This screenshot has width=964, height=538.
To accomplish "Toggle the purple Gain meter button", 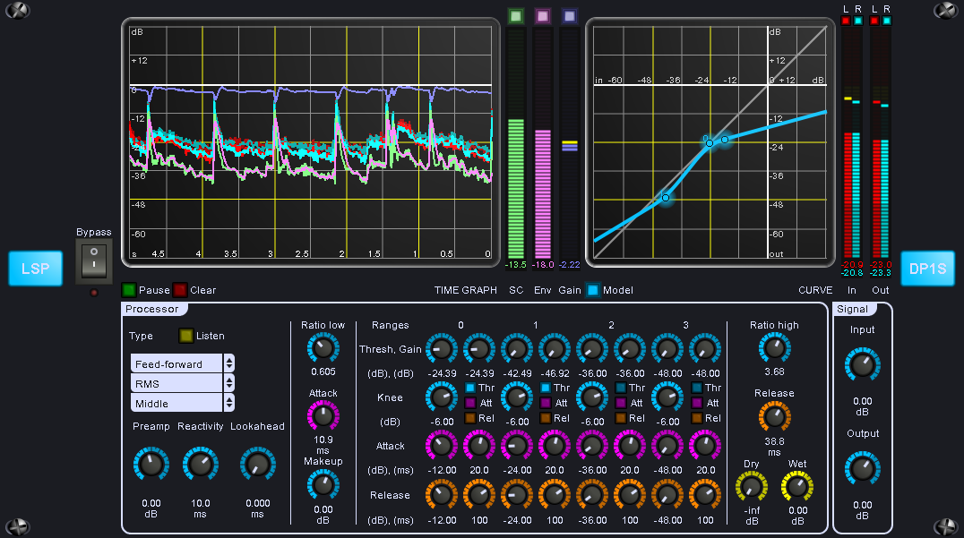I will [x=569, y=15].
